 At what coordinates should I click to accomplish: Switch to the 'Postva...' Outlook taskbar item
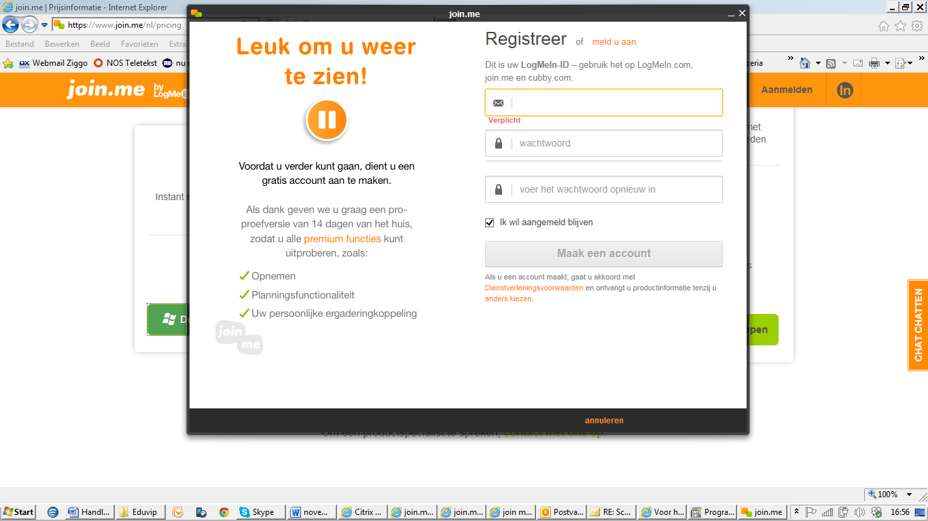pos(562,512)
